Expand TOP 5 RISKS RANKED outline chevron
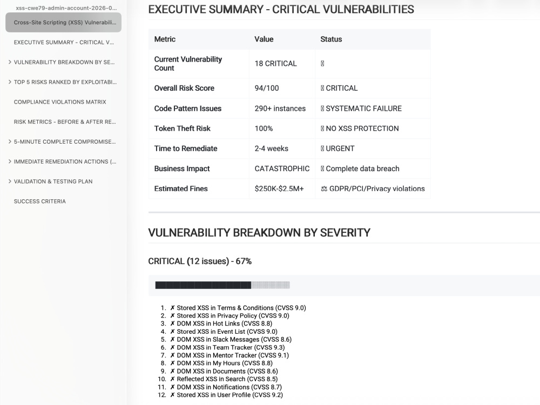This screenshot has height=405, width=540. (10, 82)
